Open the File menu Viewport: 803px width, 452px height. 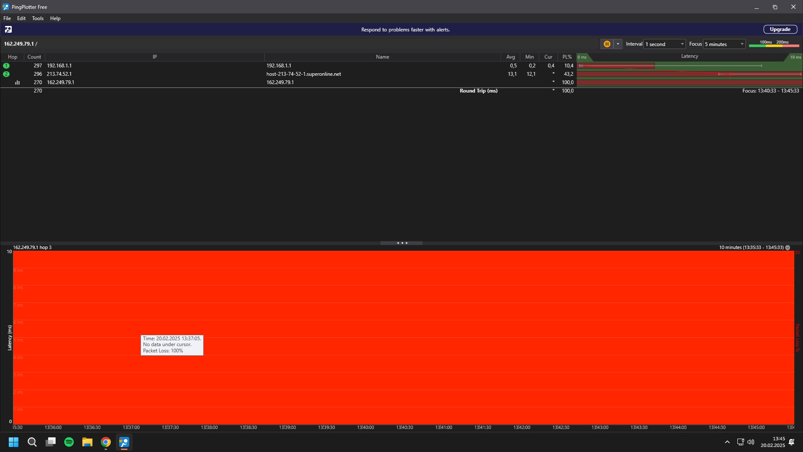(7, 18)
